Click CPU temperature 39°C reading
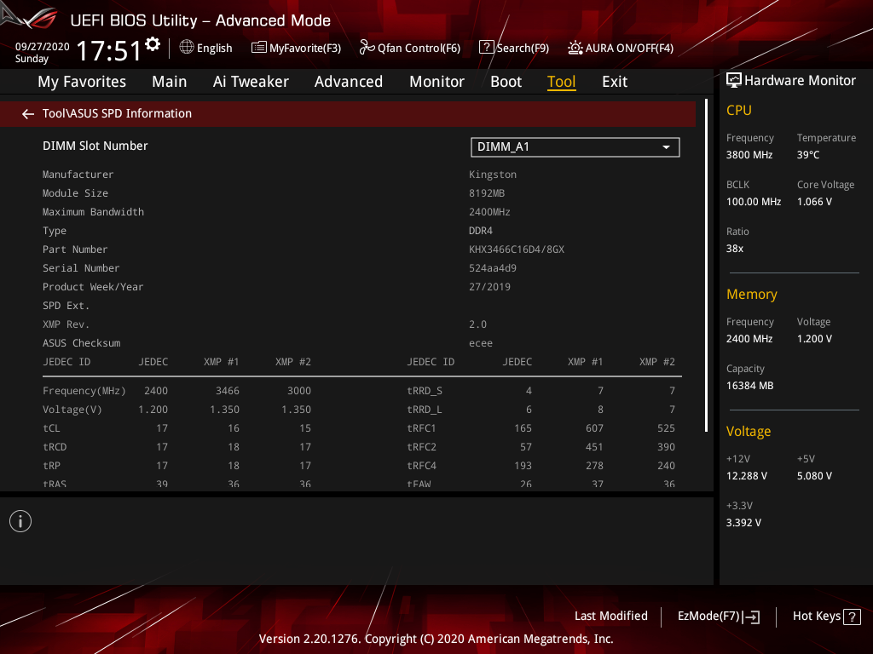873x654 pixels. coord(808,155)
